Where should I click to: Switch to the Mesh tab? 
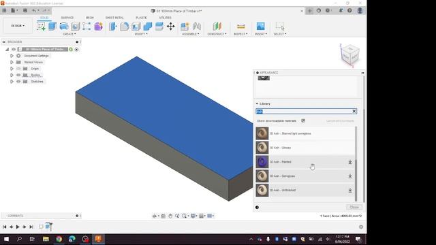point(89,18)
